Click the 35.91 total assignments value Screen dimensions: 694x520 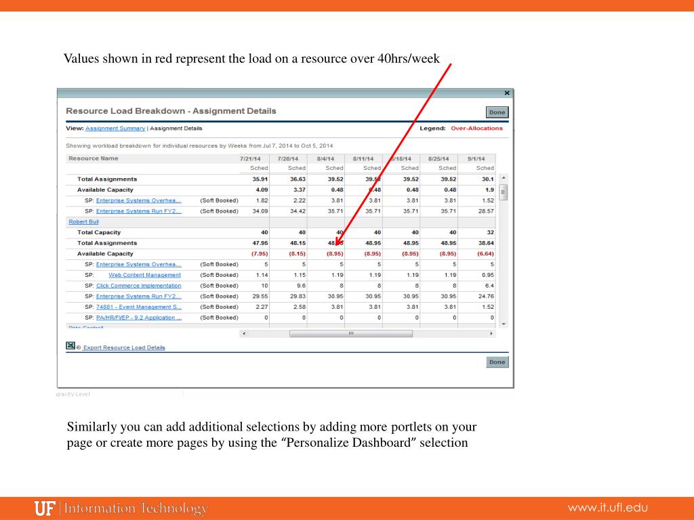(260, 179)
